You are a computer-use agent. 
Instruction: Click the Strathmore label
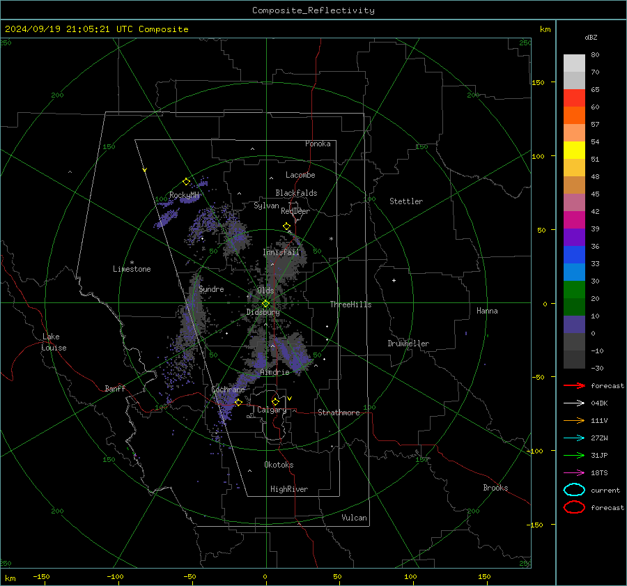[x=339, y=412]
